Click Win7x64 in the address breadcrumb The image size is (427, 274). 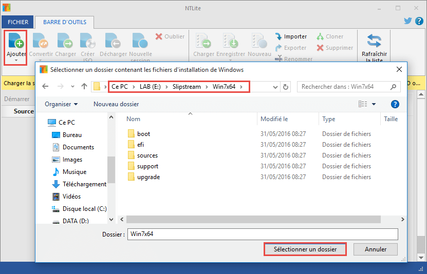[224, 87]
